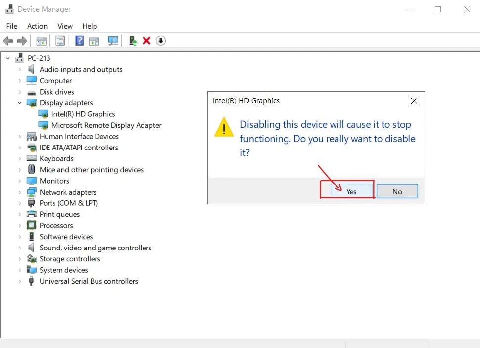
Task: Collapse the Display adapters category
Action: [x=20, y=102]
